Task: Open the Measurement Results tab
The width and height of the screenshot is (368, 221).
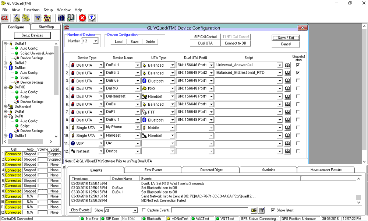Action: pyautogui.click(x=326, y=170)
